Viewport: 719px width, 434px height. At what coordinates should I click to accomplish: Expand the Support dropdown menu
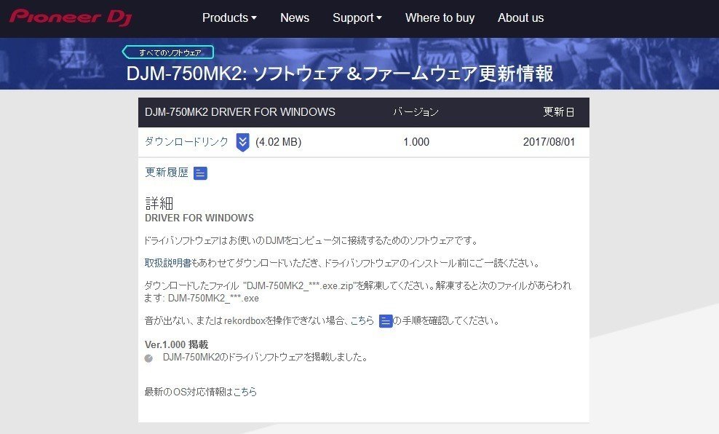coord(357,18)
